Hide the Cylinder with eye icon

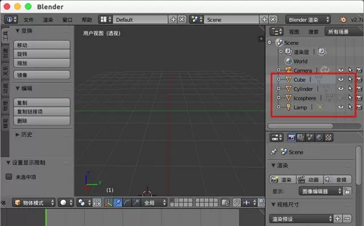pyautogui.click(x=340, y=88)
